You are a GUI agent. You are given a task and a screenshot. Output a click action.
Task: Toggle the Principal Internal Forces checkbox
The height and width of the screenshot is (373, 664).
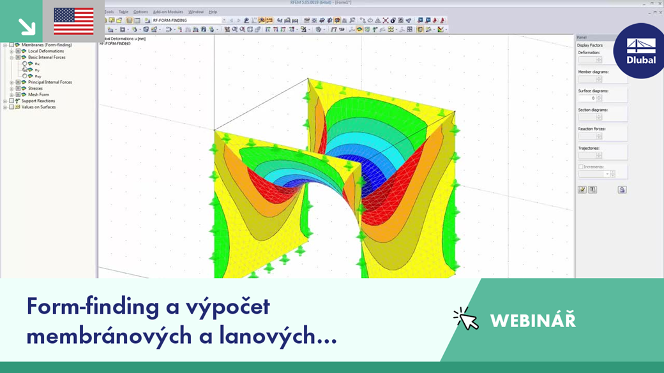tap(19, 82)
